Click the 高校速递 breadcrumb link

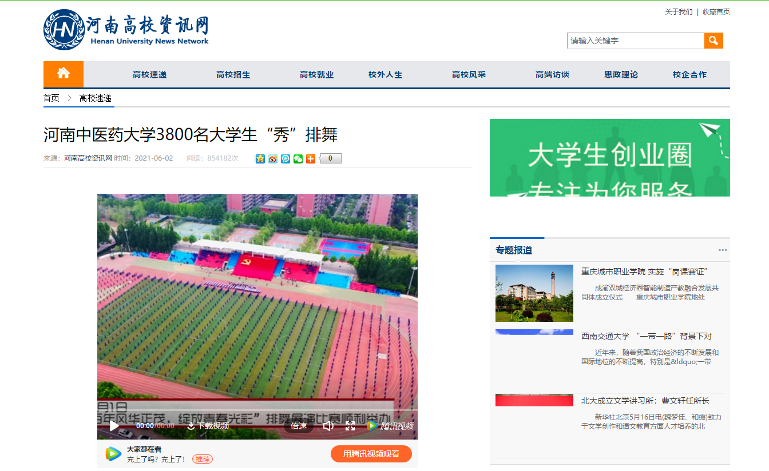coord(96,98)
